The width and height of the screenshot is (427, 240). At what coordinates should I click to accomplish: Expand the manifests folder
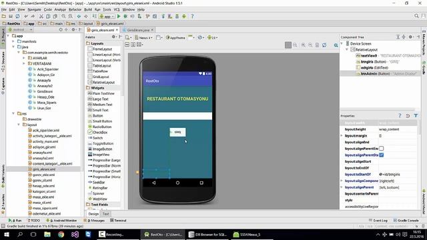[x=13, y=41]
